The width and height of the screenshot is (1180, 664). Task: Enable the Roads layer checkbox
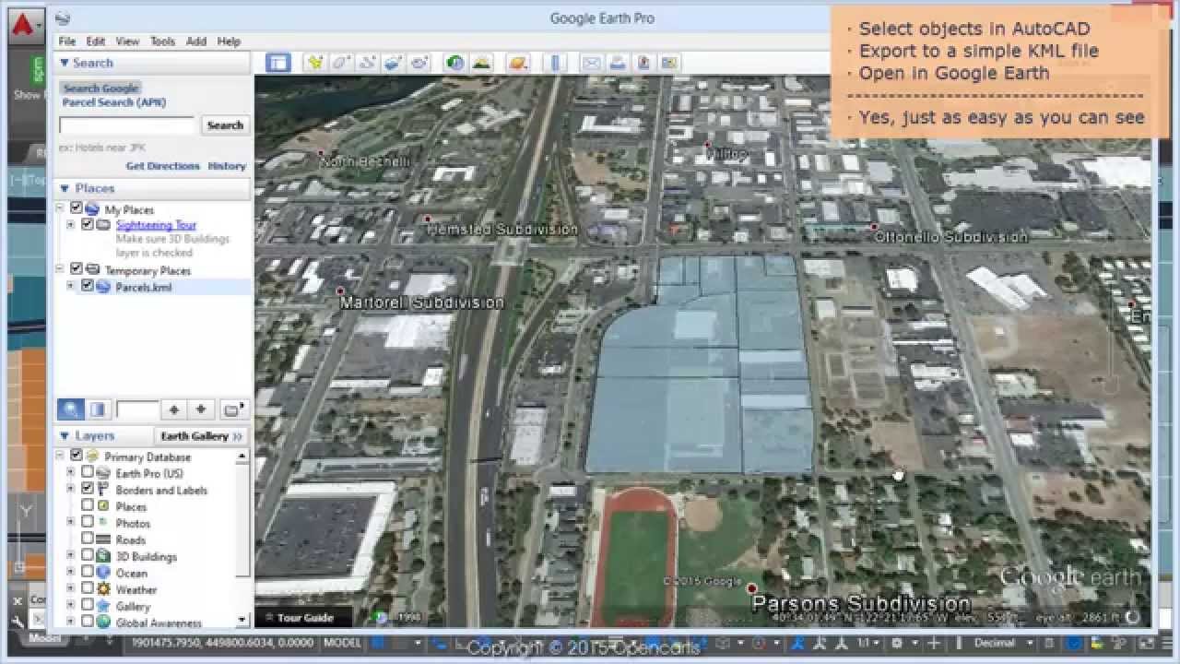click(88, 539)
